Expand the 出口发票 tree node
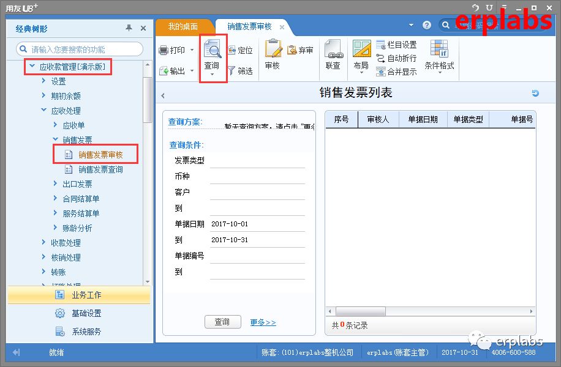Screen dimensions: 561x367 click(x=55, y=183)
